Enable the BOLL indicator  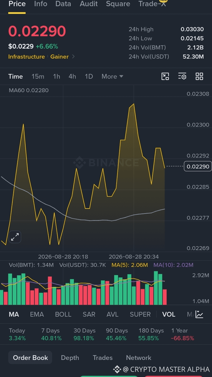[x=63, y=314]
